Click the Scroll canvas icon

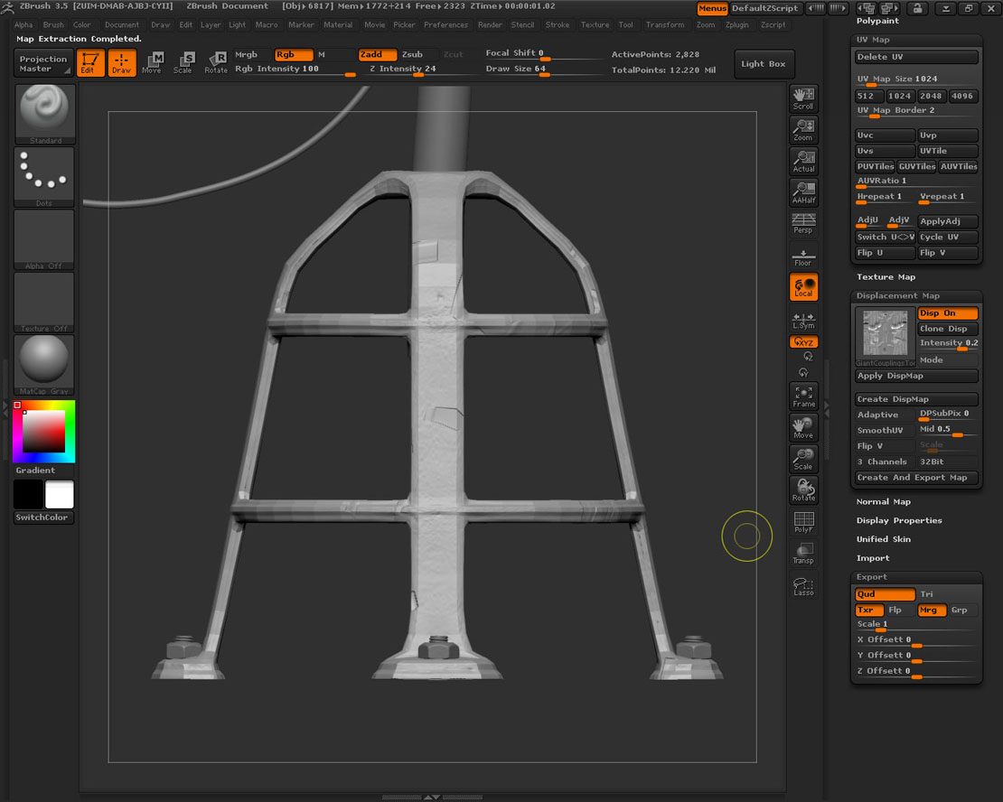point(803,98)
